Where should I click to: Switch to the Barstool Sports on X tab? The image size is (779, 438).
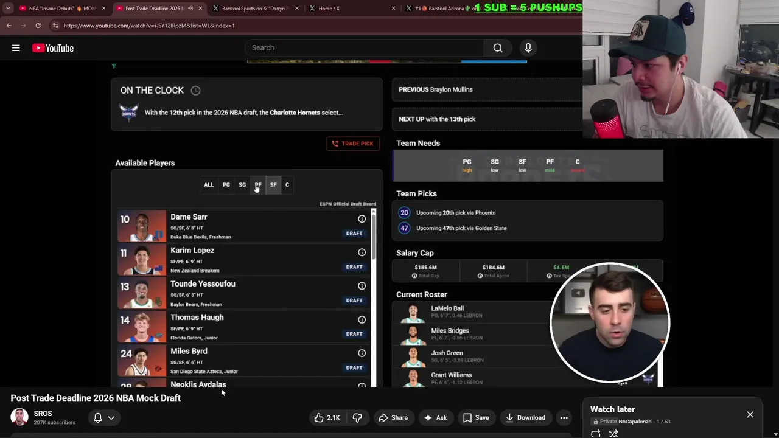[254, 9]
